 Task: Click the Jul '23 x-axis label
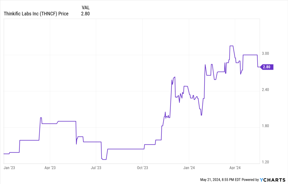[x=96, y=168]
